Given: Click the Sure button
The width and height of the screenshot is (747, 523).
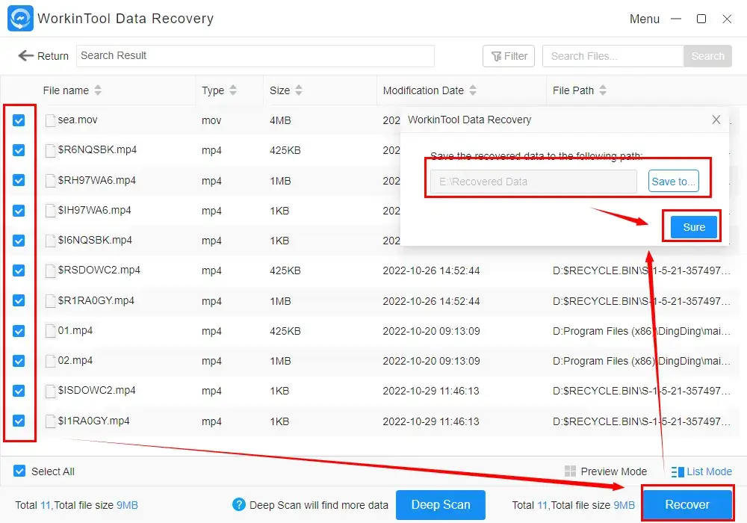Looking at the screenshot, I should tap(694, 227).
